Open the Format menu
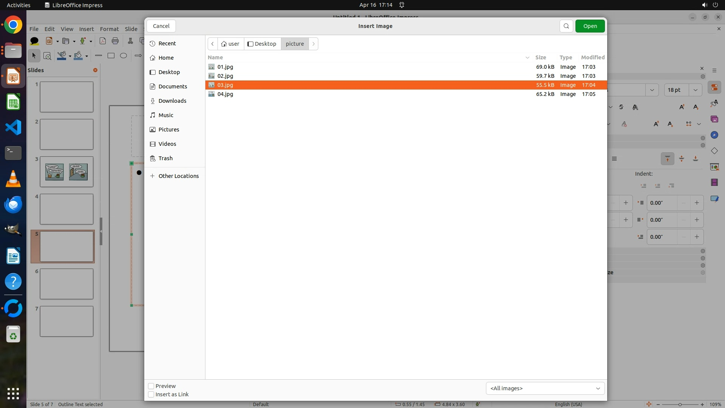 pos(109,29)
